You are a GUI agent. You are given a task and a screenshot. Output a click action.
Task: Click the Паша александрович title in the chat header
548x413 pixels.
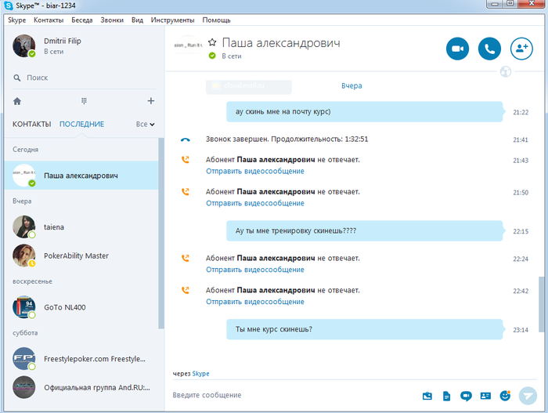pyautogui.click(x=281, y=43)
